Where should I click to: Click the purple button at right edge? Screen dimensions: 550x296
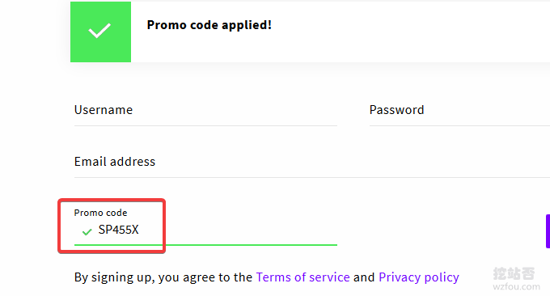tap(548, 231)
